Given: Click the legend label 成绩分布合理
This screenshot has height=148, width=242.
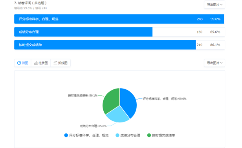Looking at the screenshot, I should [x=130, y=135].
